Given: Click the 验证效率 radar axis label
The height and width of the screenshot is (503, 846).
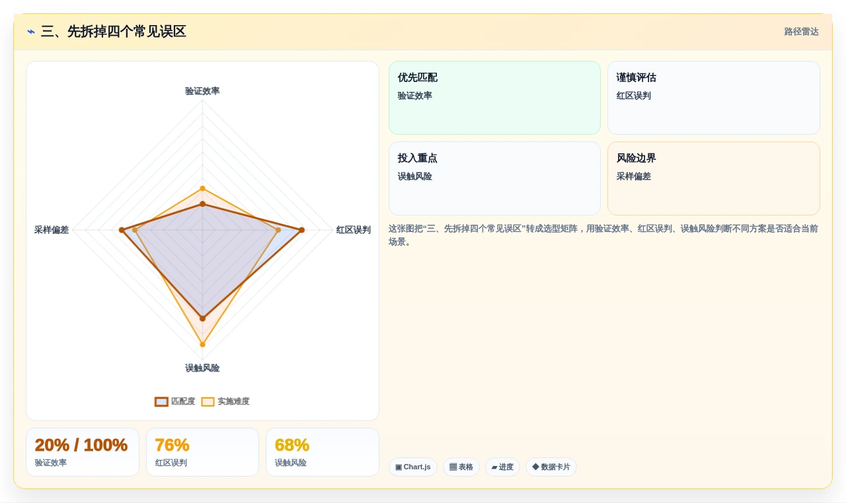Looking at the screenshot, I should 202,91.
